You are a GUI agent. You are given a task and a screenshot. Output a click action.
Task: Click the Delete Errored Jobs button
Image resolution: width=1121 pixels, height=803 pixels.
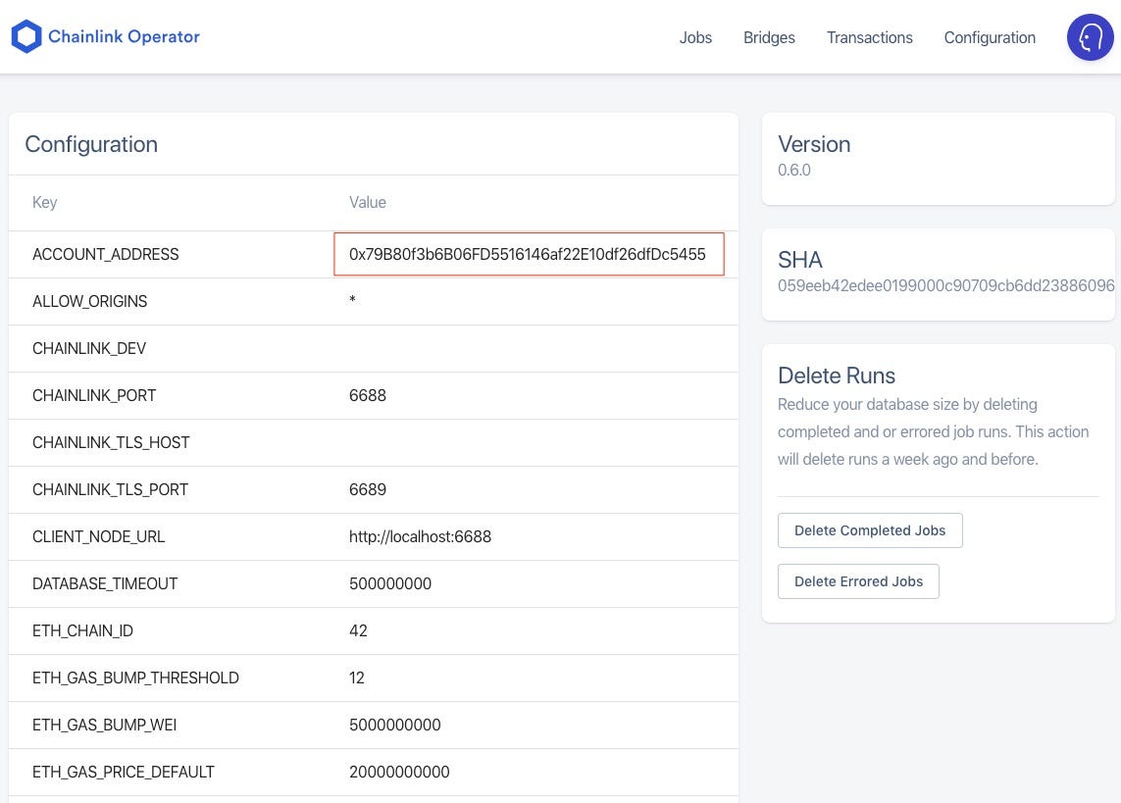coord(858,581)
